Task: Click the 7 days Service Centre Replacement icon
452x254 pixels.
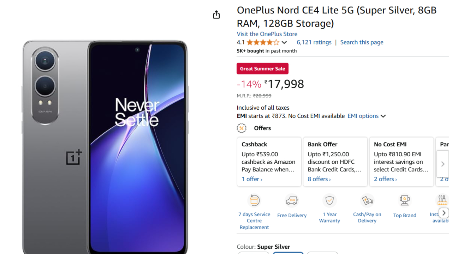Action: coord(254,200)
